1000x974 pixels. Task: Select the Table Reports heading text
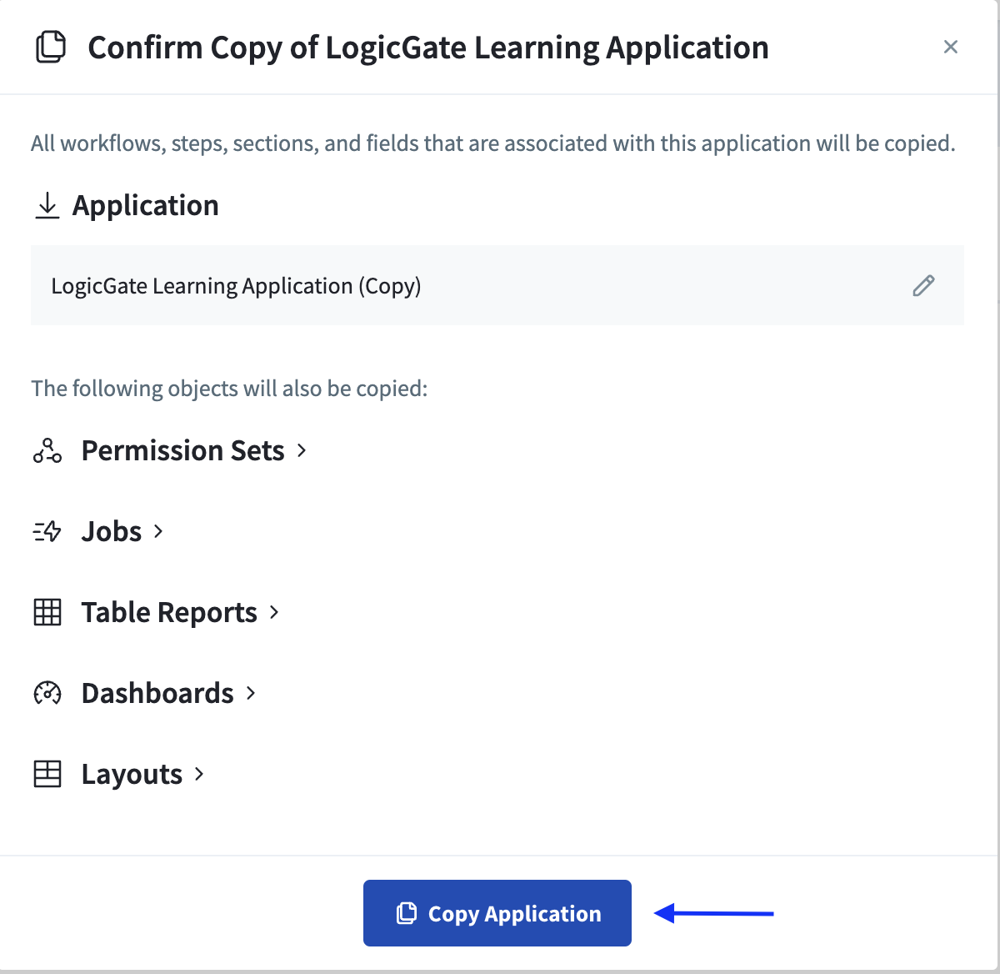[x=169, y=612]
